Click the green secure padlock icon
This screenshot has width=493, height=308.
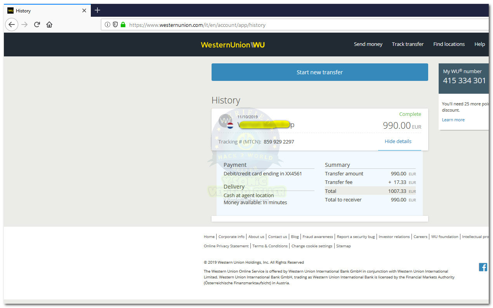tap(123, 24)
